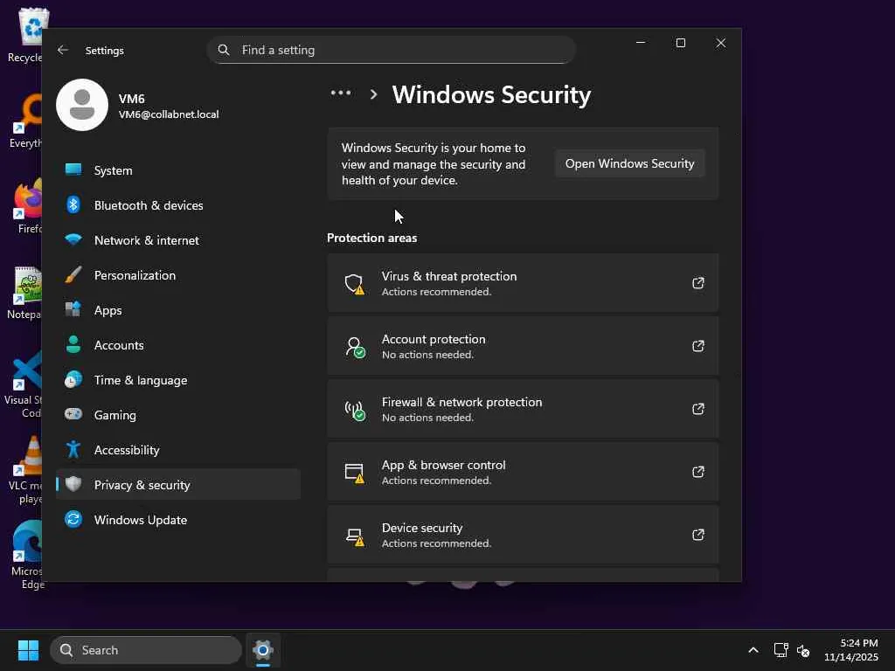
Task: Click external-link icon on Virus & threat protection
Action: point(698,283)
